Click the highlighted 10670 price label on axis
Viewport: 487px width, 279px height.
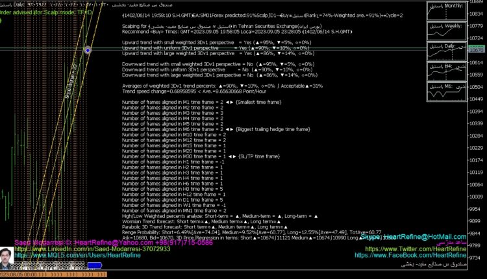click(476, 49)
